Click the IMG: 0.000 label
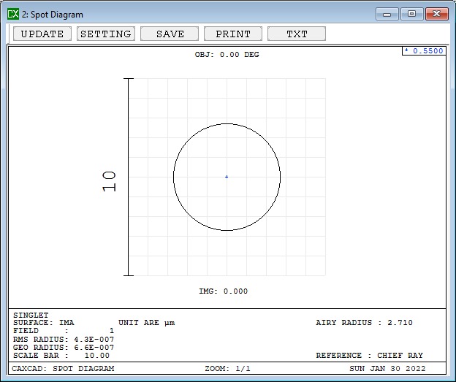456x382 pixels. point(224,291)
